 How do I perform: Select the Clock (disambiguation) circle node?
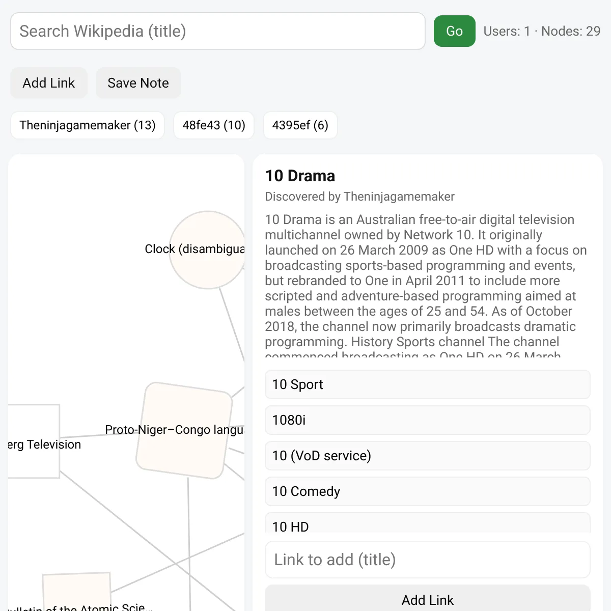click(208, 250)
